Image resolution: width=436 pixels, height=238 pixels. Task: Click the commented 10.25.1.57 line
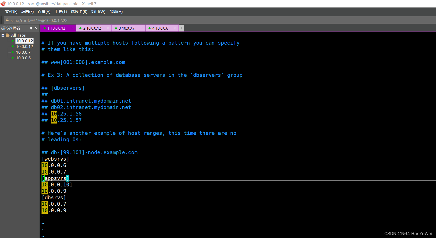coord(62,120)
